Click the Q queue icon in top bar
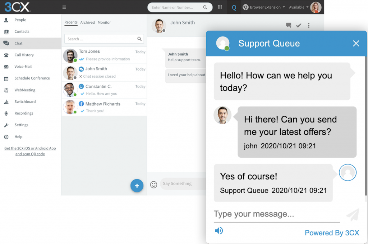Image resolution: width=368 pixels, height=244 pixels. click(234, 7)
